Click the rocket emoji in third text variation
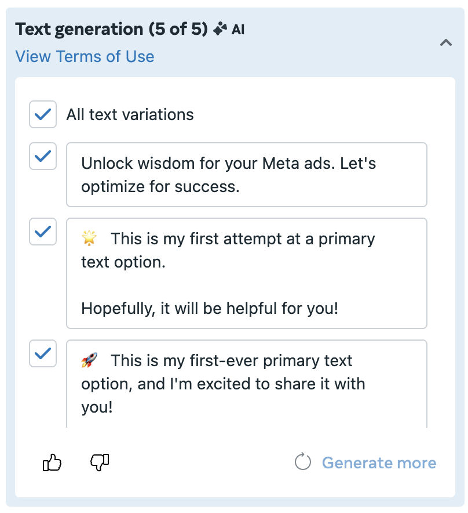The width and height of the screenshot is (468, 513). pyautogui.click(x=89, y=360)
